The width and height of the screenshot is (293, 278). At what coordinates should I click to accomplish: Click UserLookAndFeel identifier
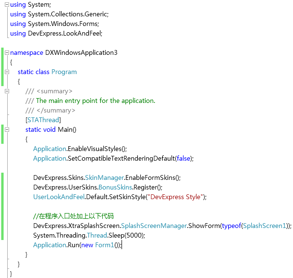click(x=59, y=197)
